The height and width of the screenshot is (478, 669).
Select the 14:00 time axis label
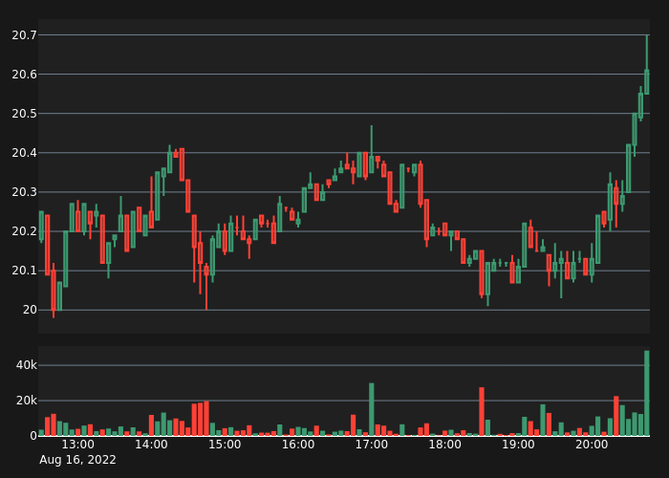click(151, 445)
